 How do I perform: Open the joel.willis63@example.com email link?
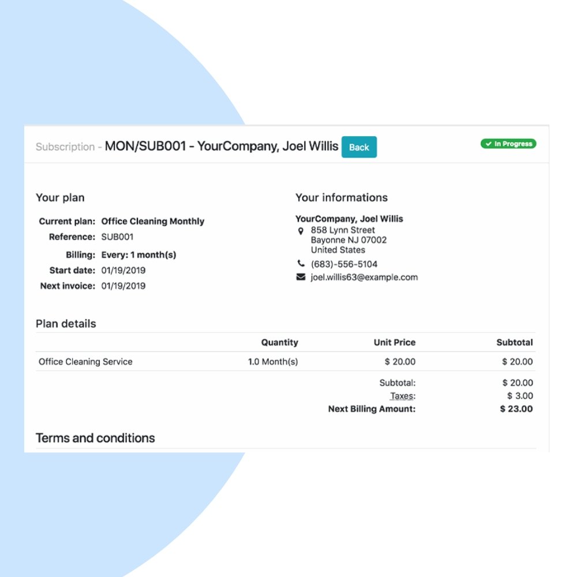pyautogui.click(x=363, y=277)
